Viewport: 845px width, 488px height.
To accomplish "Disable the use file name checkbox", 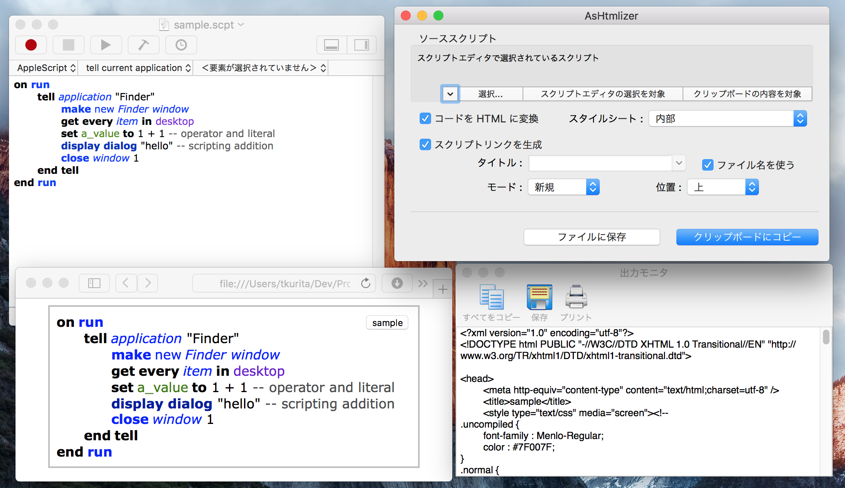I will pyautogui.click(x=707, y=165).
